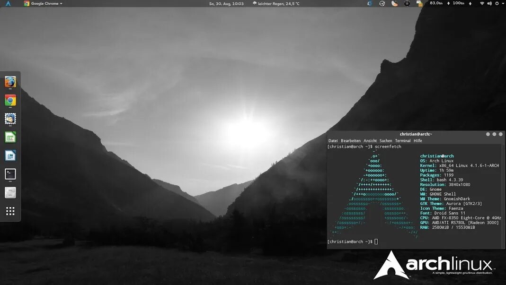
Task: Open the Wi-Fi network indicator
Action: coord(482,4)
